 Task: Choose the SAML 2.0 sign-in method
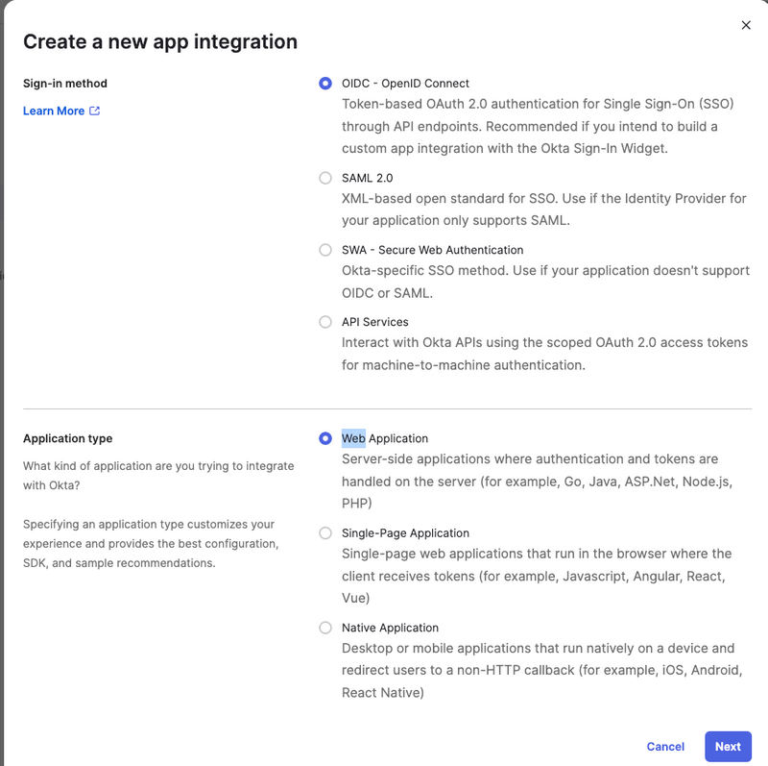(325, 178)
